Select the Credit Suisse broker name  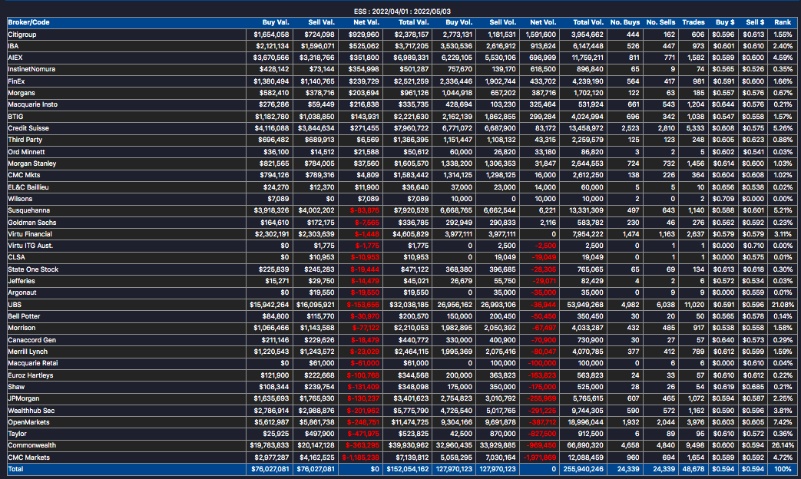tap(28, 128)
